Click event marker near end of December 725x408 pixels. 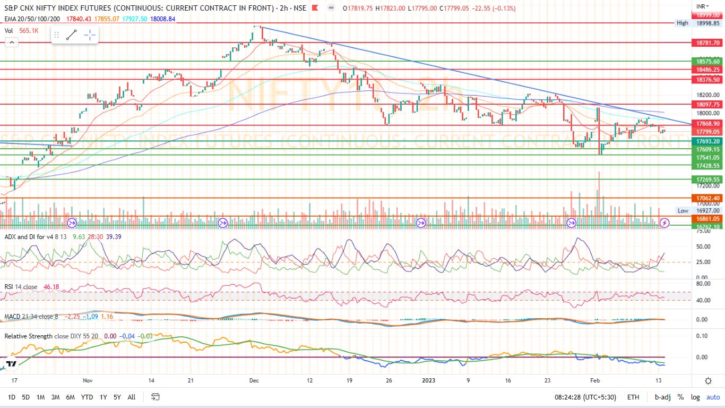(x=421, y=223)
